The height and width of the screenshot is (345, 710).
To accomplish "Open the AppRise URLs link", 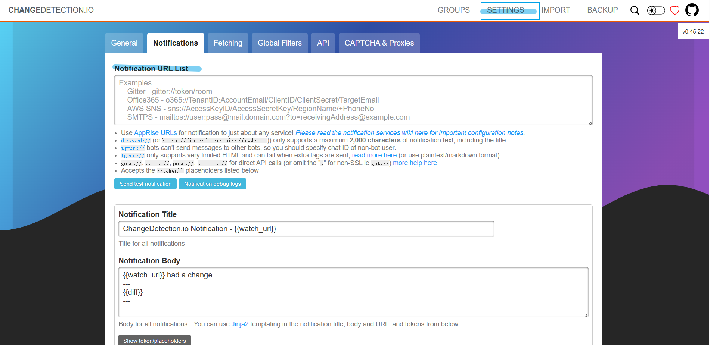I will pyautogui.click(x=155, y=133).
